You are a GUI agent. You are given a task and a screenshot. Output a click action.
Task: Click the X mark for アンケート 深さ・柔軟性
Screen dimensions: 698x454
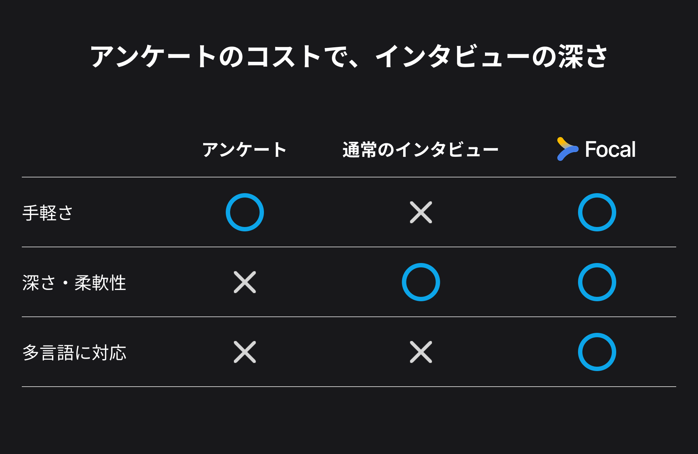click(x=245, y=282)
